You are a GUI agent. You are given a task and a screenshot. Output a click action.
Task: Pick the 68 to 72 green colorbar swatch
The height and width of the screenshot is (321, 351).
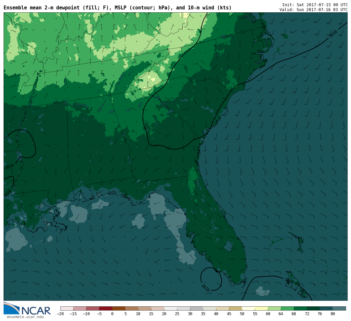[x=301, y=308]
